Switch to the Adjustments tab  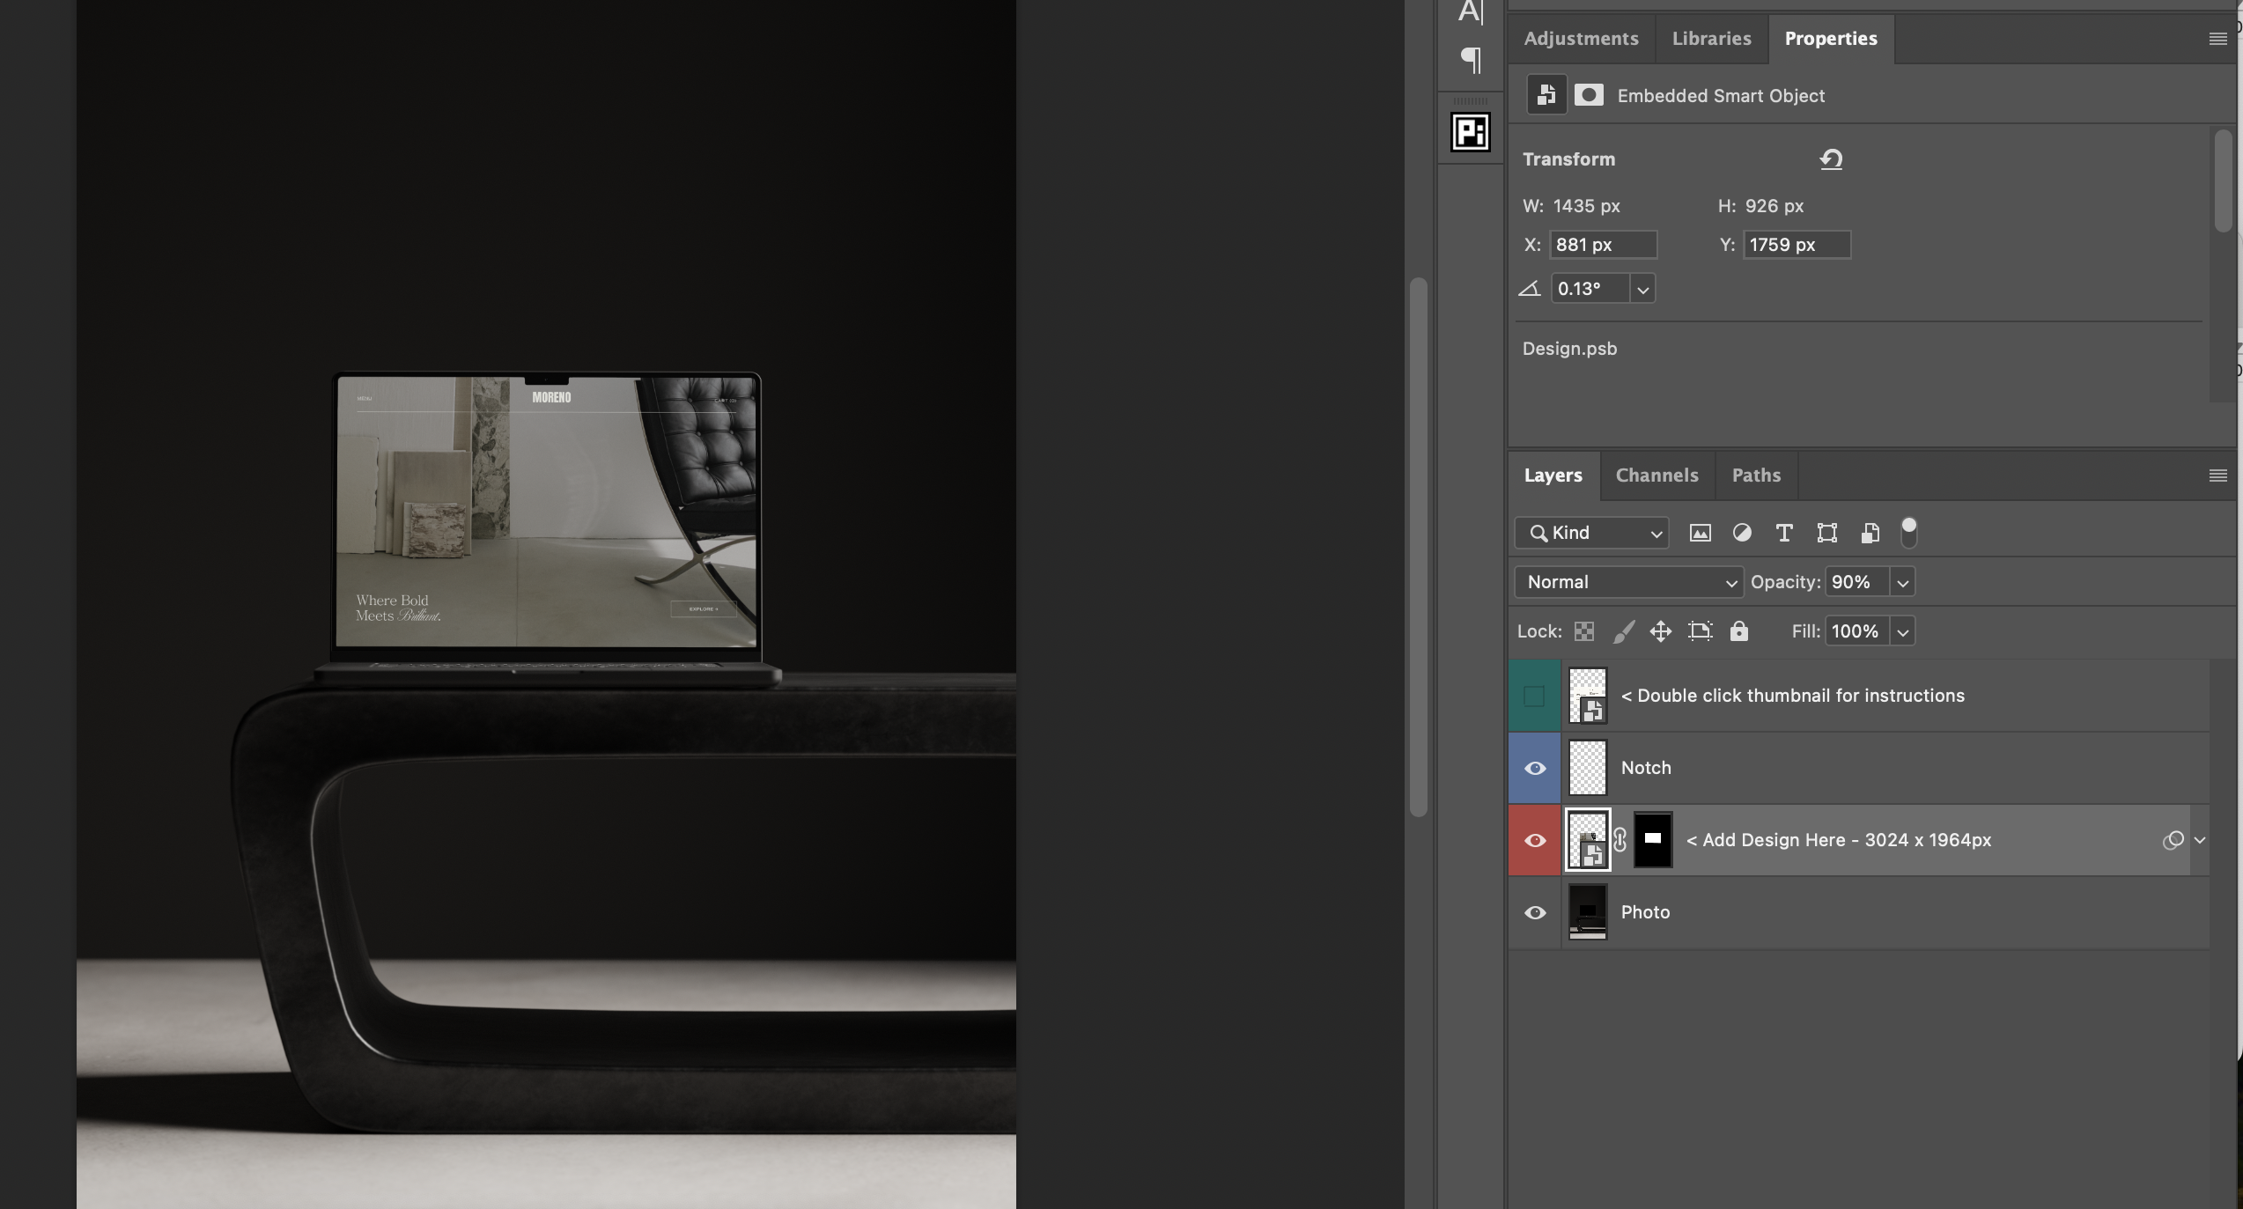(x=1581, y=39)
